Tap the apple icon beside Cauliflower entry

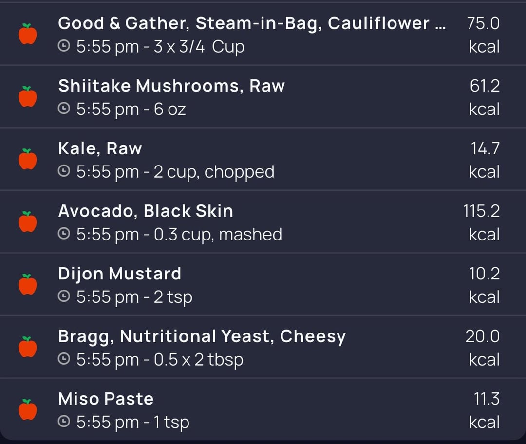pyautogui.click(x=28, y=34)
